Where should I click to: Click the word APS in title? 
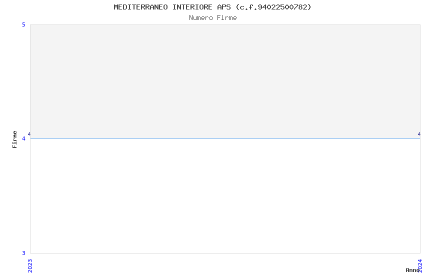(224, 7)
